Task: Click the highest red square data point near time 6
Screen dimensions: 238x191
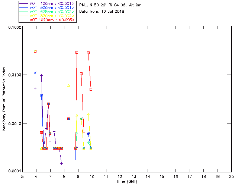Action: click(35, 51)
